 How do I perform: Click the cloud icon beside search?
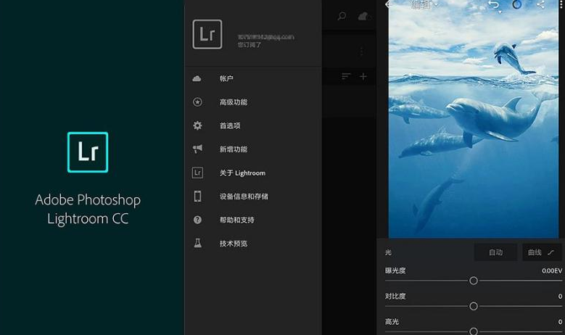[363, 16]
